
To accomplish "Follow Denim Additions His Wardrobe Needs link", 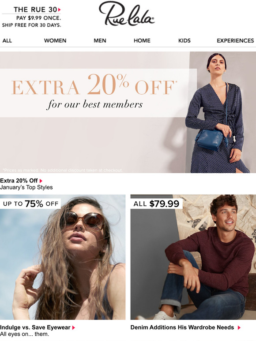I will point(182,327).
